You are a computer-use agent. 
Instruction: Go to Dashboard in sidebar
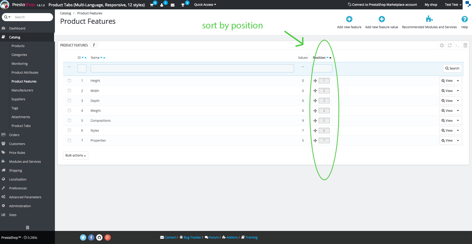pyautogui.click(x=17, y=28)
